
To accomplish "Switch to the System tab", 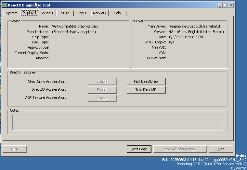I will 12,13.
